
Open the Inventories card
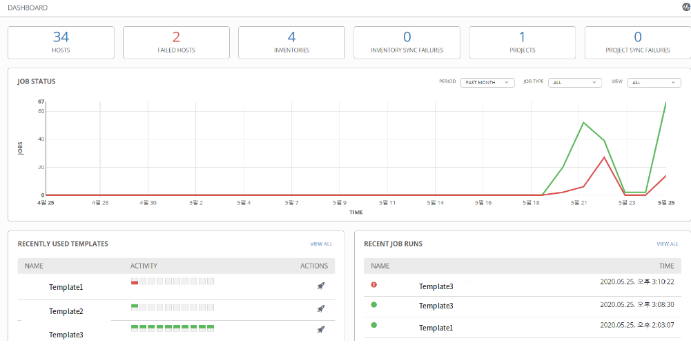click(292, 42)
